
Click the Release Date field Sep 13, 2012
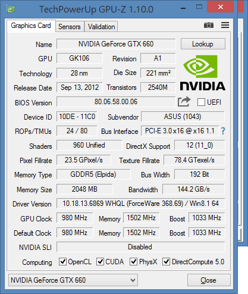pyautogui.click(x=80, y=87)
